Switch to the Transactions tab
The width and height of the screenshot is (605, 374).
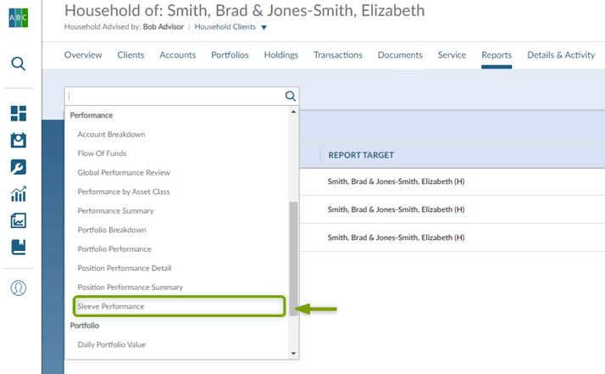[x=337, y=55]
